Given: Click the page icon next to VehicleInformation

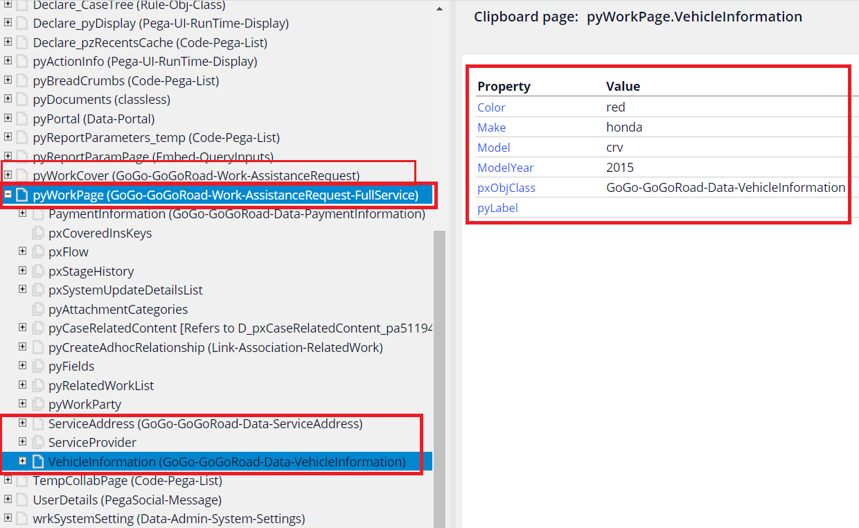Looking at the screenshot, I should pyautogui.click(x=38, y=461).
